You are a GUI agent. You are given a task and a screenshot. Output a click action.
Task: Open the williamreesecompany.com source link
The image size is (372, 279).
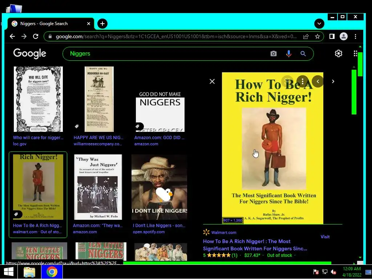click(x=98, y=144)
